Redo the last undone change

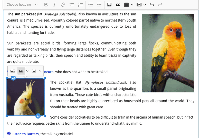coord(160,5)
